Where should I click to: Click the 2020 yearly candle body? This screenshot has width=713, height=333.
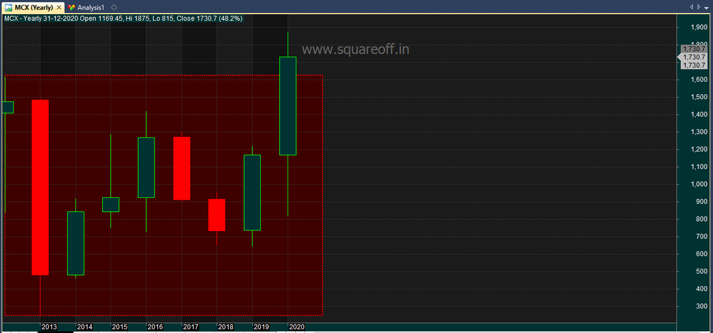[288, 106]
